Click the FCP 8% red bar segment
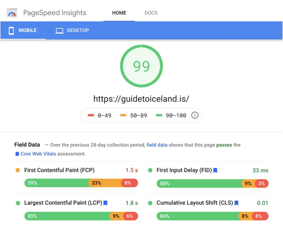The height and width of the screenshot is (231, 283). click(129, 183)
